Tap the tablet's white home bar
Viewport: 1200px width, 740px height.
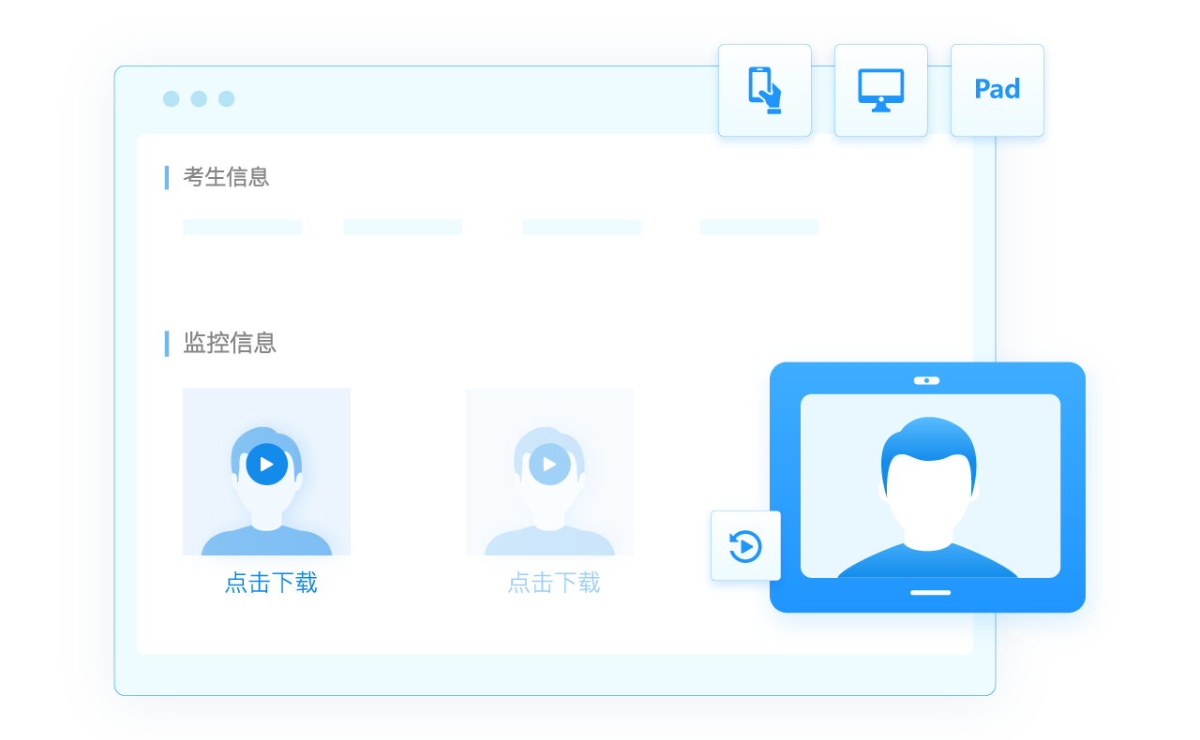pos(930,592)
